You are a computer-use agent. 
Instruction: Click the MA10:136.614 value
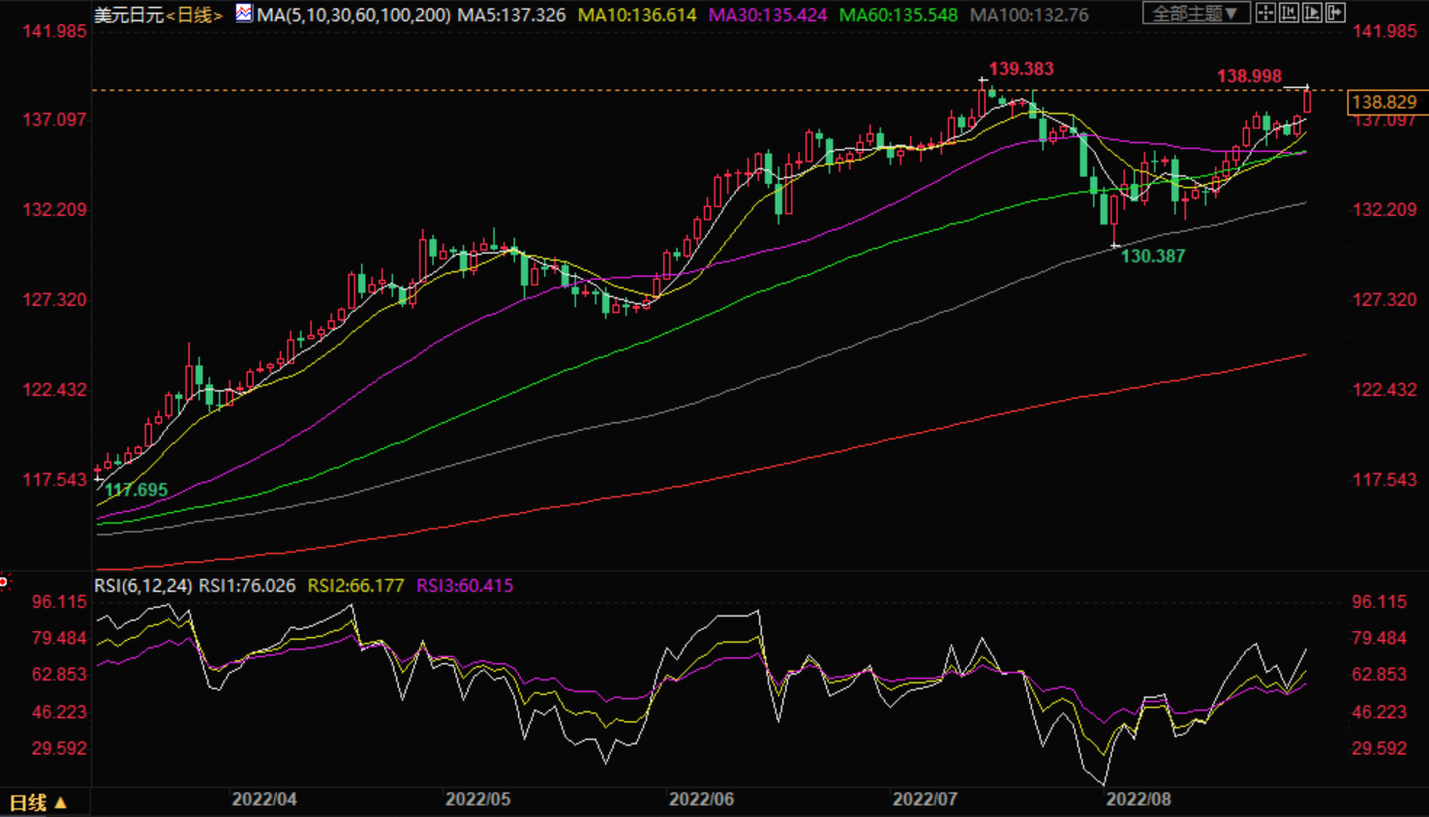click(x=637, y=15)
